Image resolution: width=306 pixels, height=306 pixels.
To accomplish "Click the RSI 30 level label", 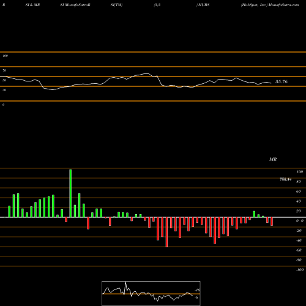I will 4,90.
